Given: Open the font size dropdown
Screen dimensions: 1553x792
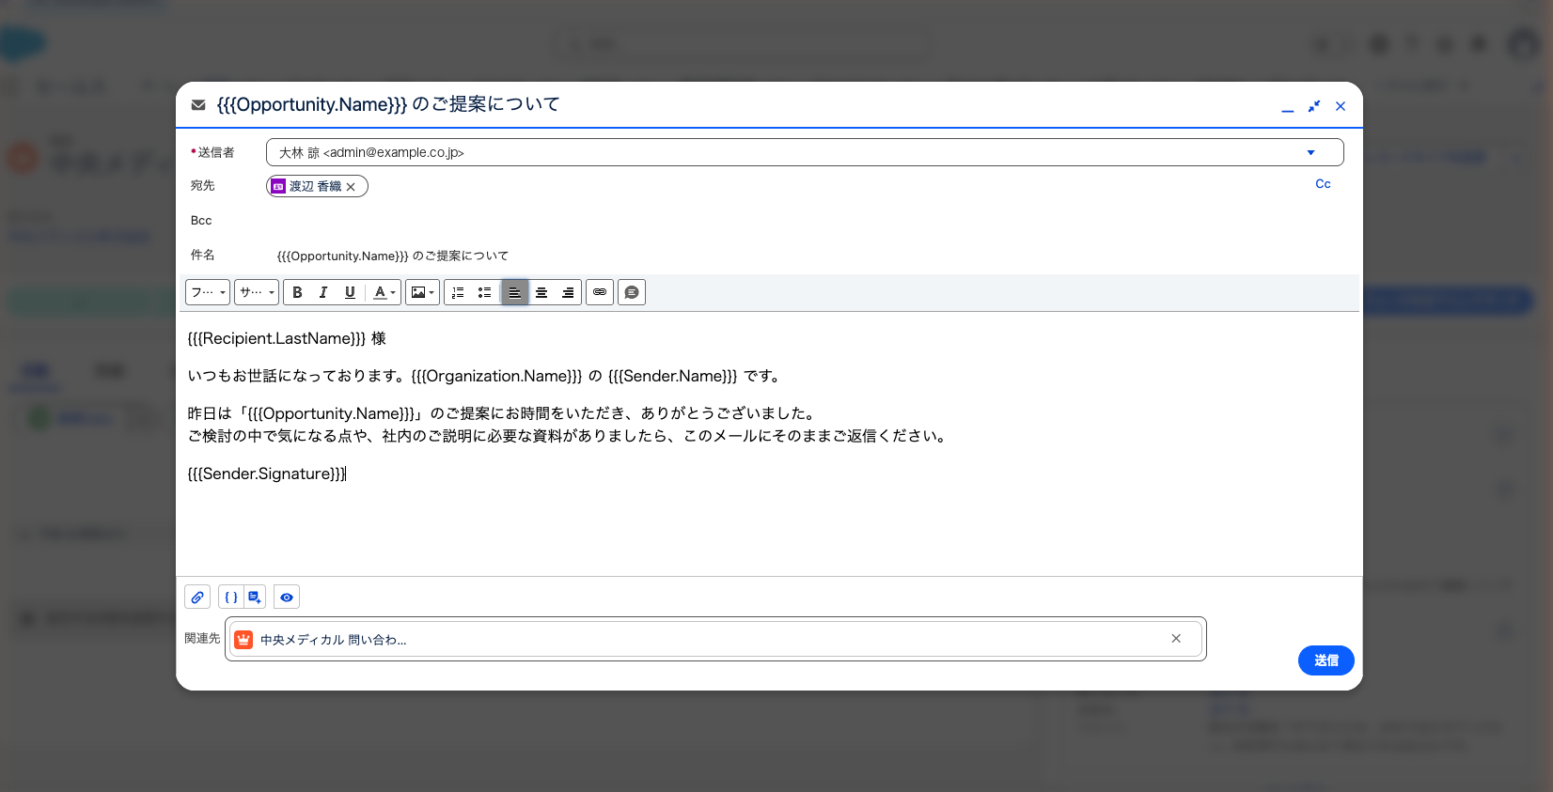Looking at the screenshot, I should (257, 292).
